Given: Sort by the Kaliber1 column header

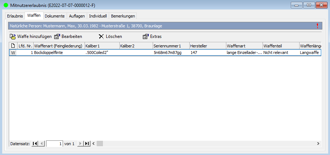Looking at the screenshot, I should 101,46.
